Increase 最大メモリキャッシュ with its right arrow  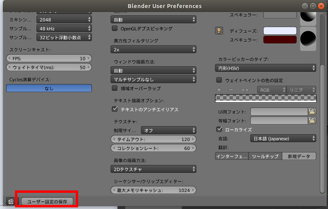[x=193, y=190]
